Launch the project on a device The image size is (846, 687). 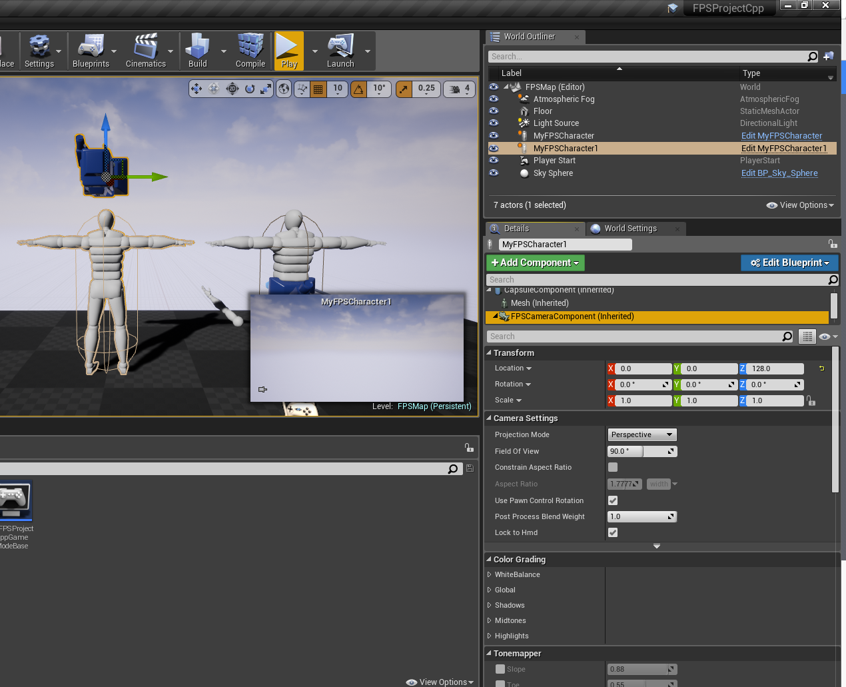340,51
